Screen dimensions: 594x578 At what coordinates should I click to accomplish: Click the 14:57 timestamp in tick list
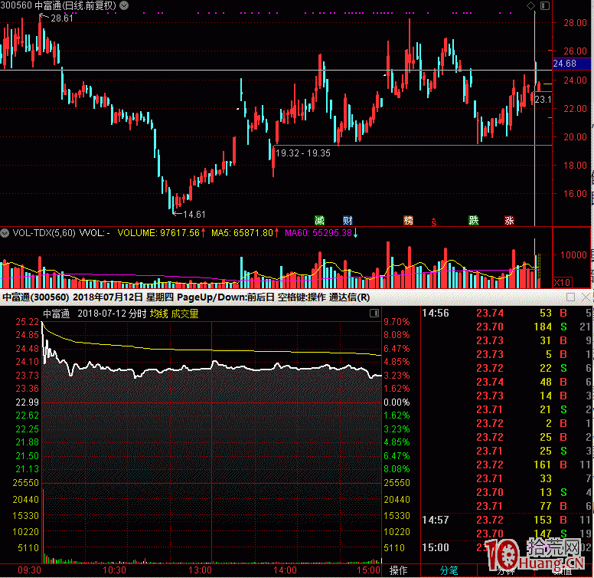point(436,520)
